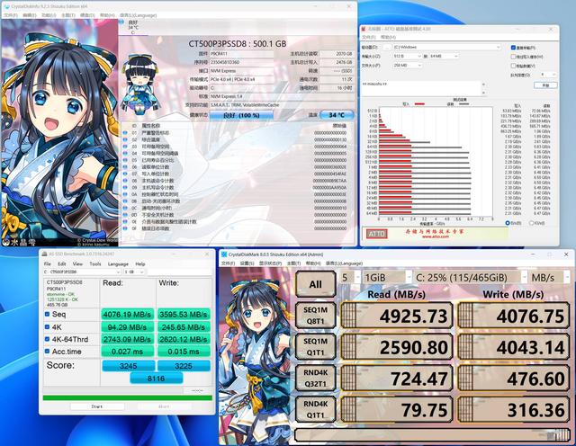This screenshot has width=576, height=446.
Task: Click the status dot for SMART attribute 0E
Action: pos(125,221)
